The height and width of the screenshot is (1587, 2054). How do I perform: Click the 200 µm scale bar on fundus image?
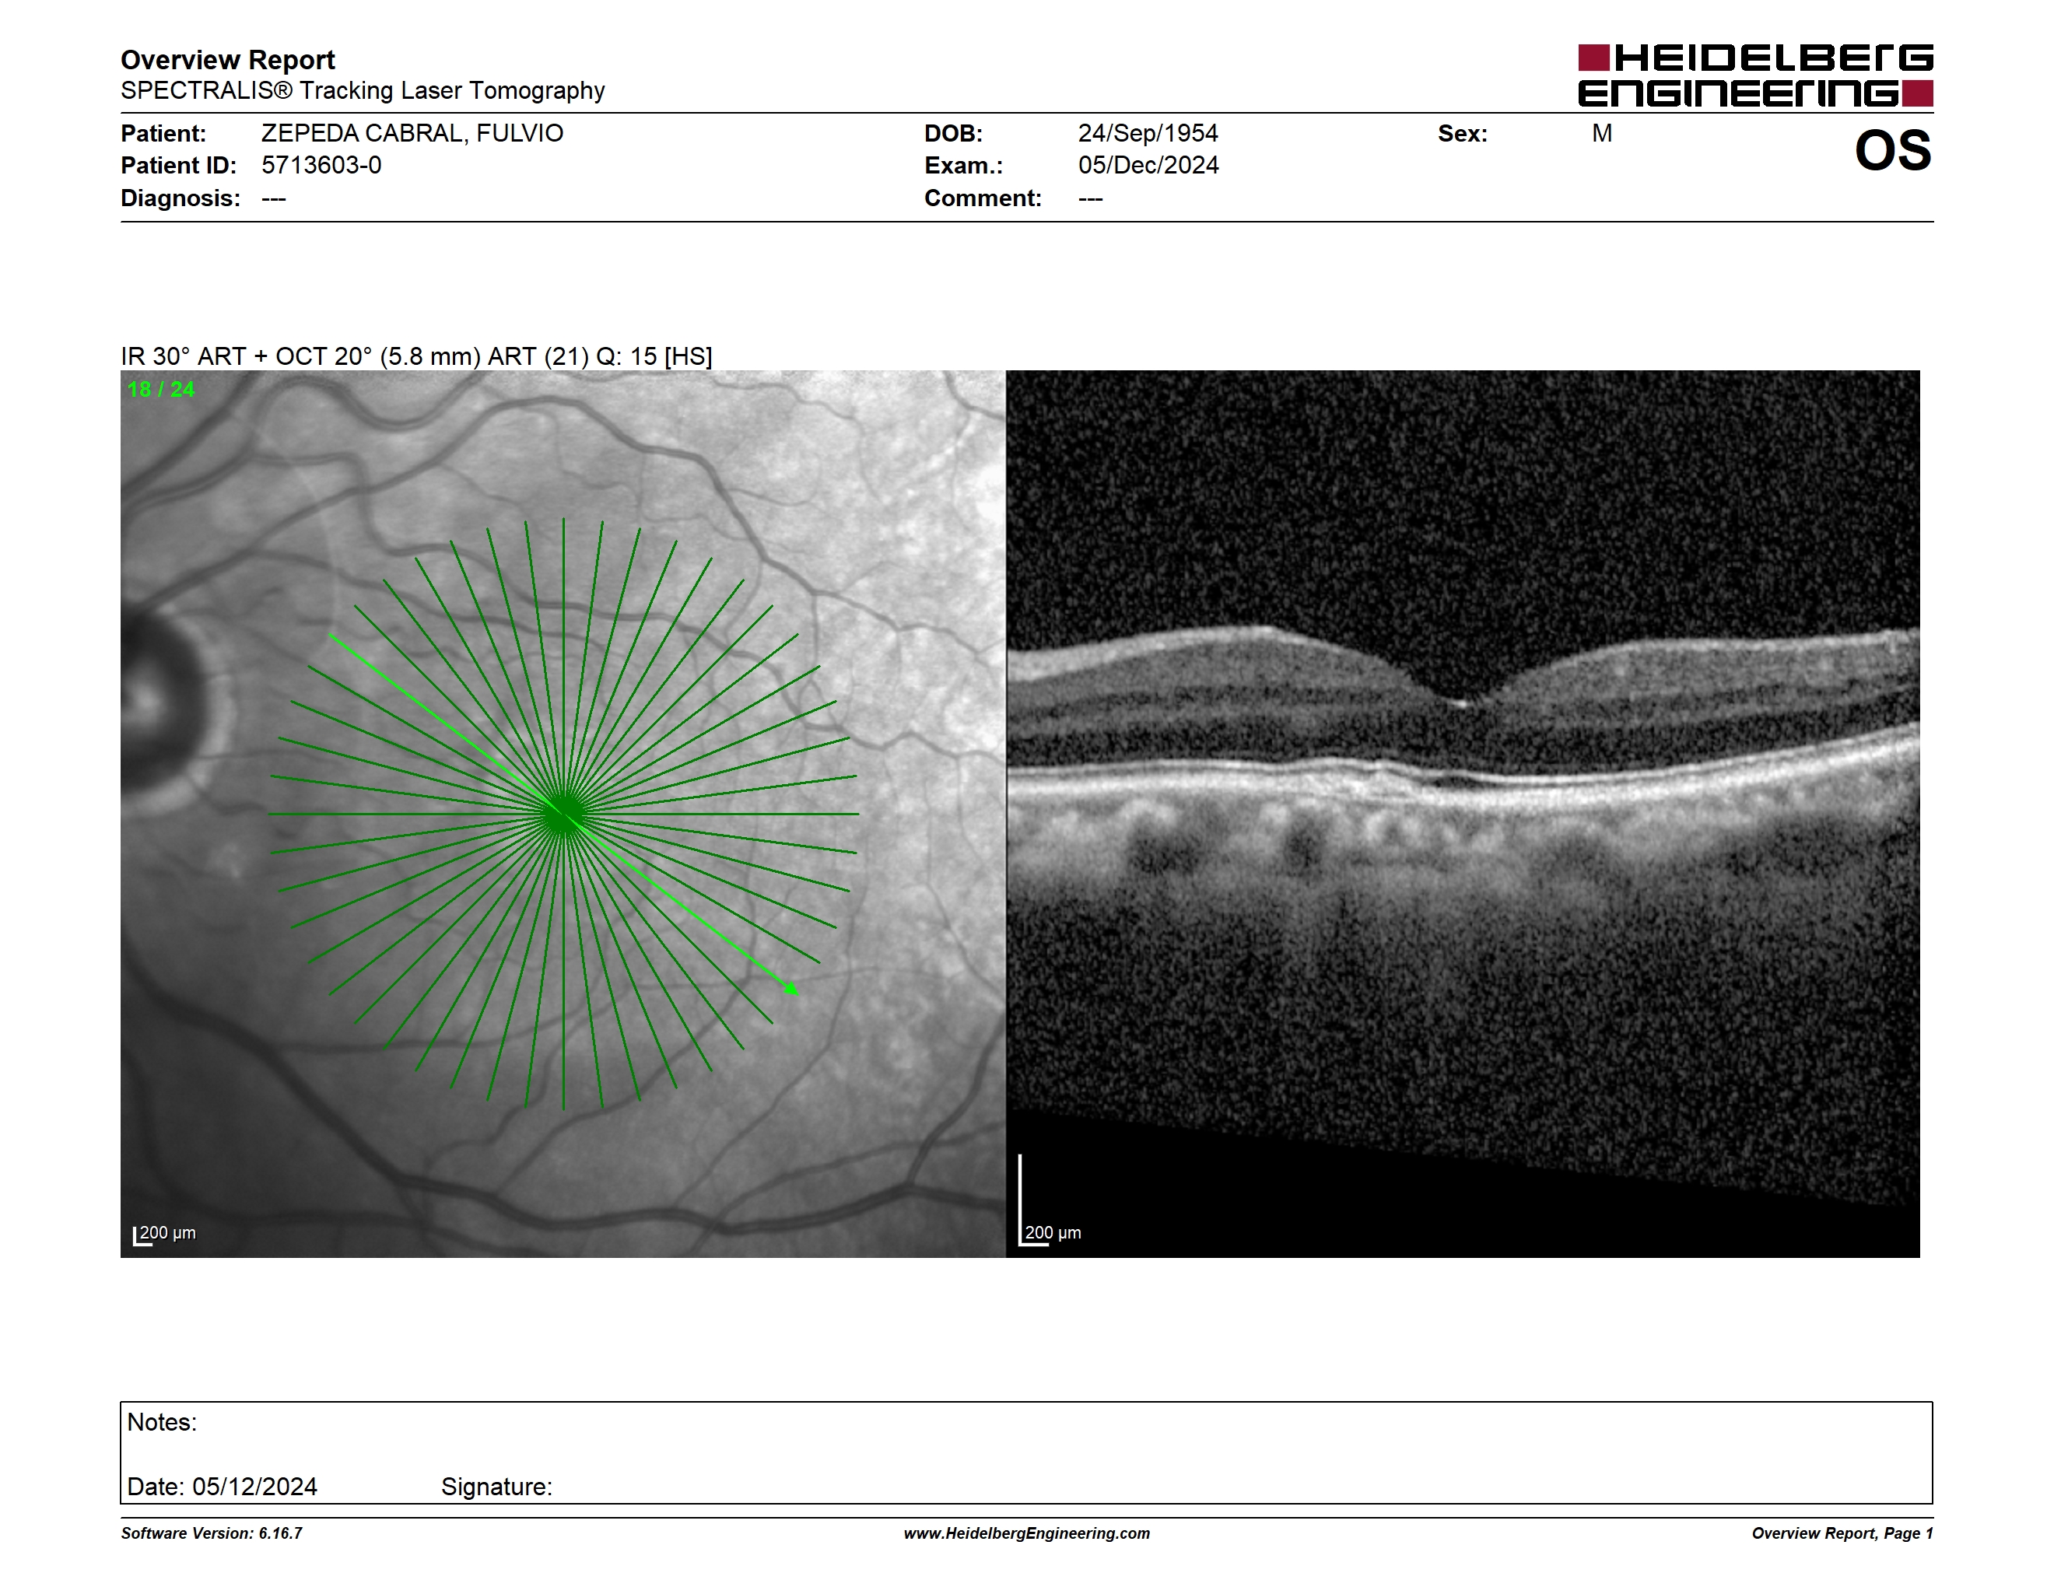coord(165,1234)
